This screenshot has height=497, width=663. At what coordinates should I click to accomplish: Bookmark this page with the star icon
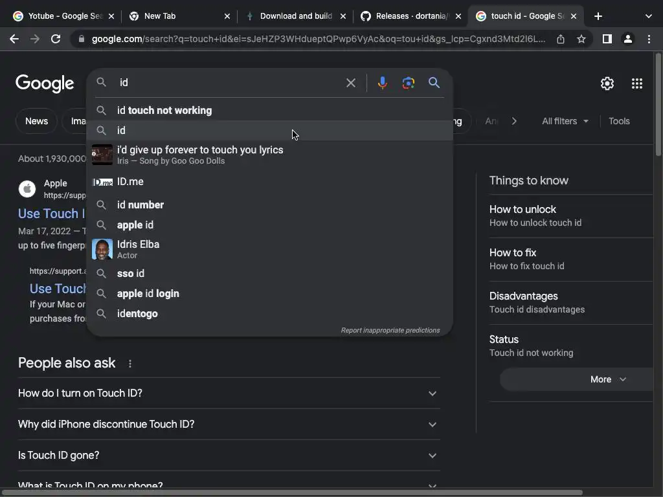coord(581,39)
